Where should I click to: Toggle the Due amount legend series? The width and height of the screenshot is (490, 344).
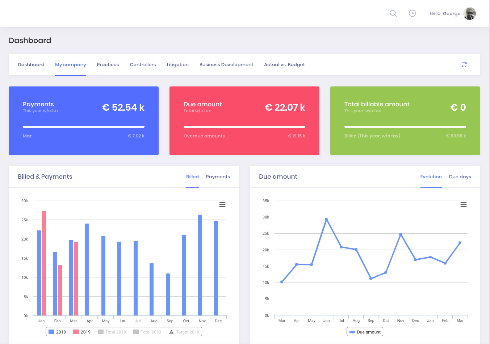pyautogui.click(x=365, y=332)
